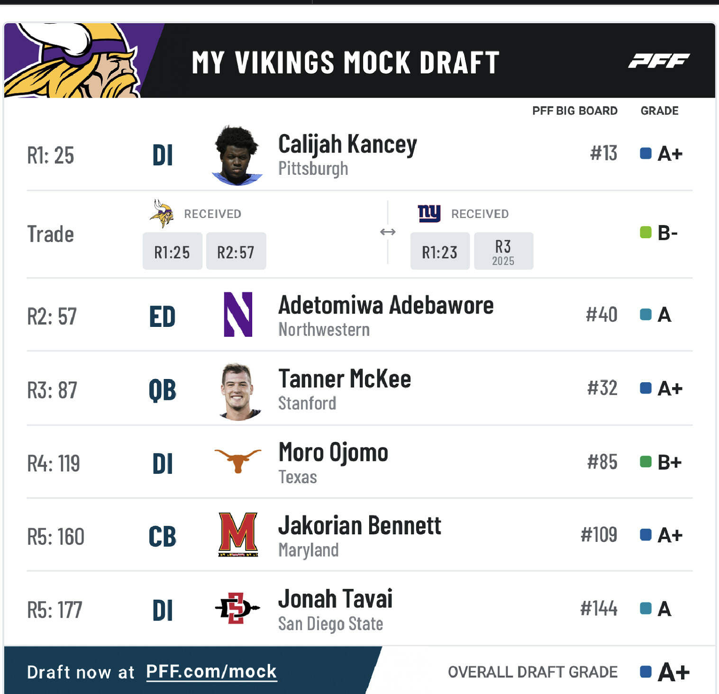
Task: Click the PFF logo in the header
Action: 659,61
